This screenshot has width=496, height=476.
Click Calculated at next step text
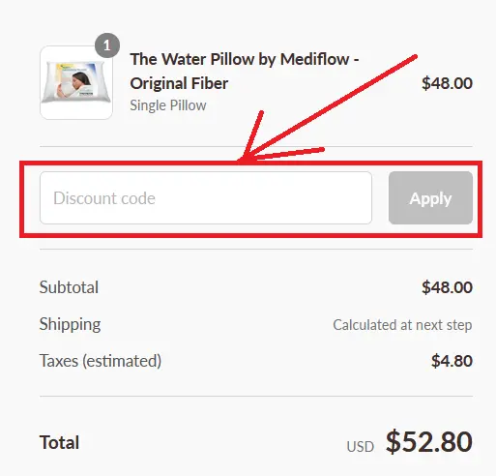(402, 325)
